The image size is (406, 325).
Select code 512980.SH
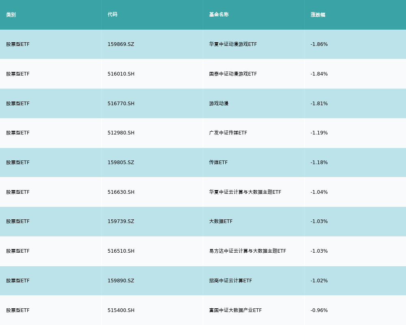[121, 133]
